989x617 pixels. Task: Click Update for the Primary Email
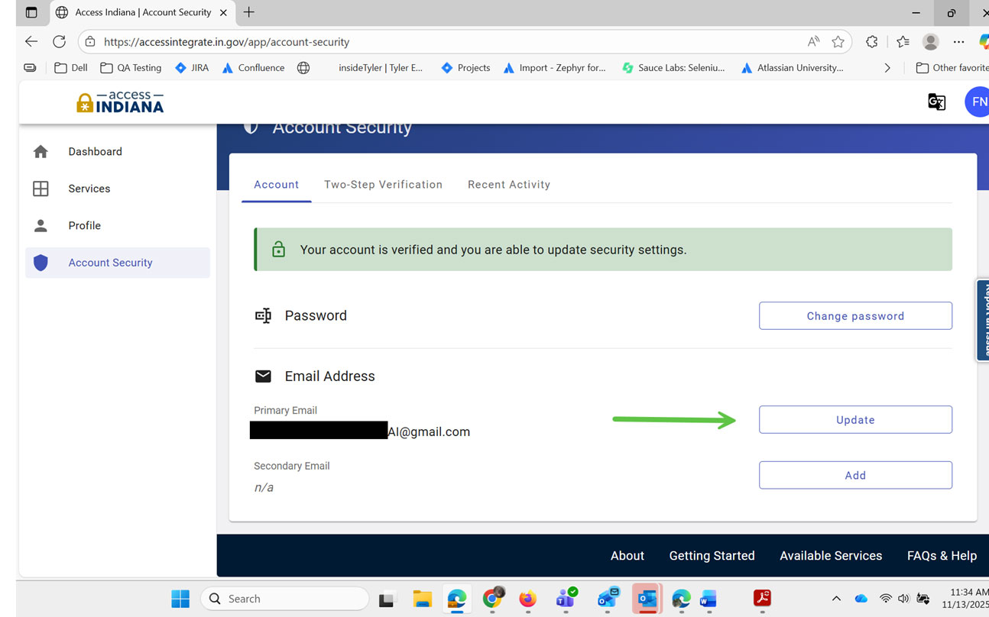pyautogui.click(x=855, y=420)
